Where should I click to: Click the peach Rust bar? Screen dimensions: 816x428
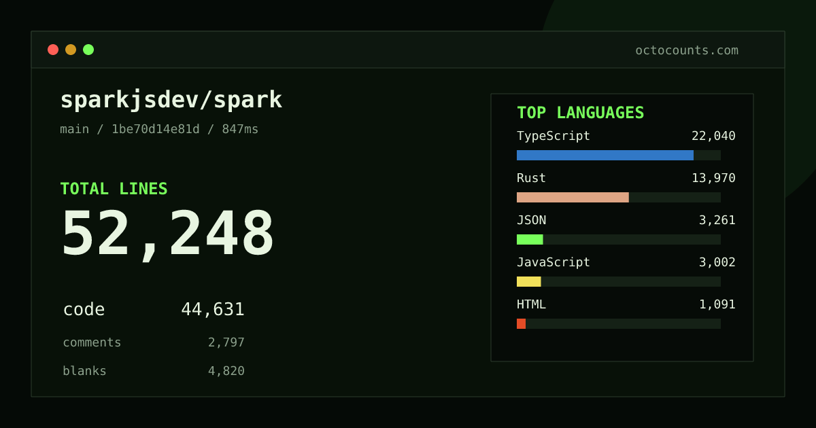(573, 197)
